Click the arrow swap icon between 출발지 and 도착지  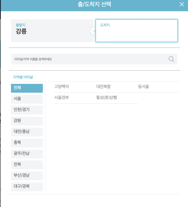(x=94, y=31)
